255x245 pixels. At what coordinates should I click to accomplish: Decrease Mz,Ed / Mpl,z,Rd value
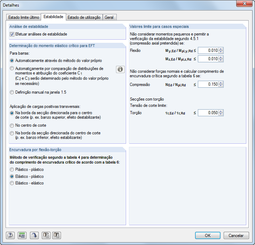coord(221,60)
